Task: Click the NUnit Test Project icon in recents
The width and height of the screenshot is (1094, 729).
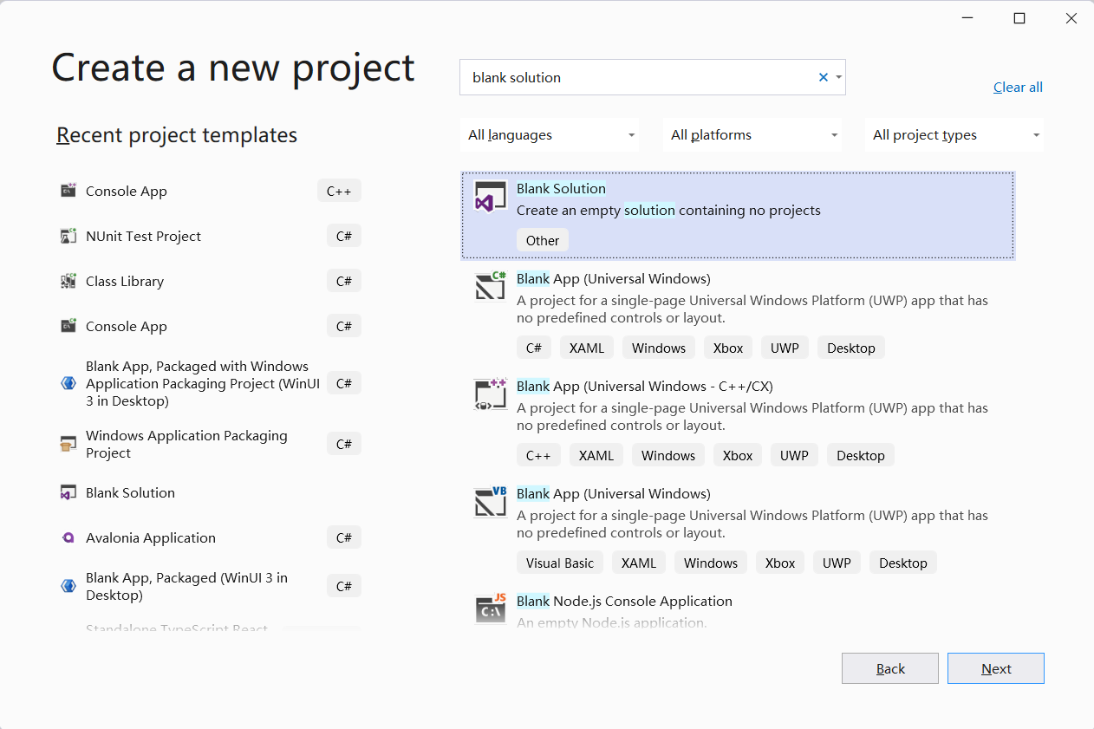Action: click(x=68, y=236)
